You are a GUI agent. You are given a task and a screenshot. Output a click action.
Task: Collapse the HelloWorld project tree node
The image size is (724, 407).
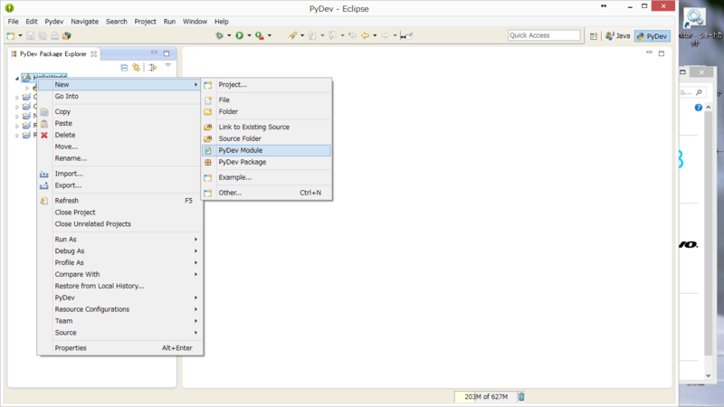tap(17, 78)
